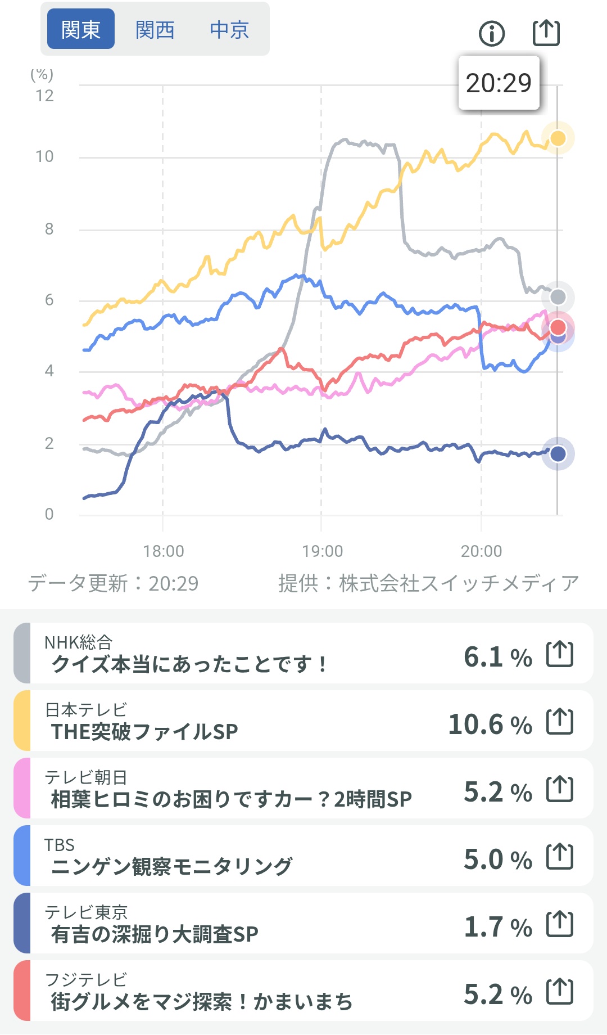Select the 関東 region tab

coord(81,29)
